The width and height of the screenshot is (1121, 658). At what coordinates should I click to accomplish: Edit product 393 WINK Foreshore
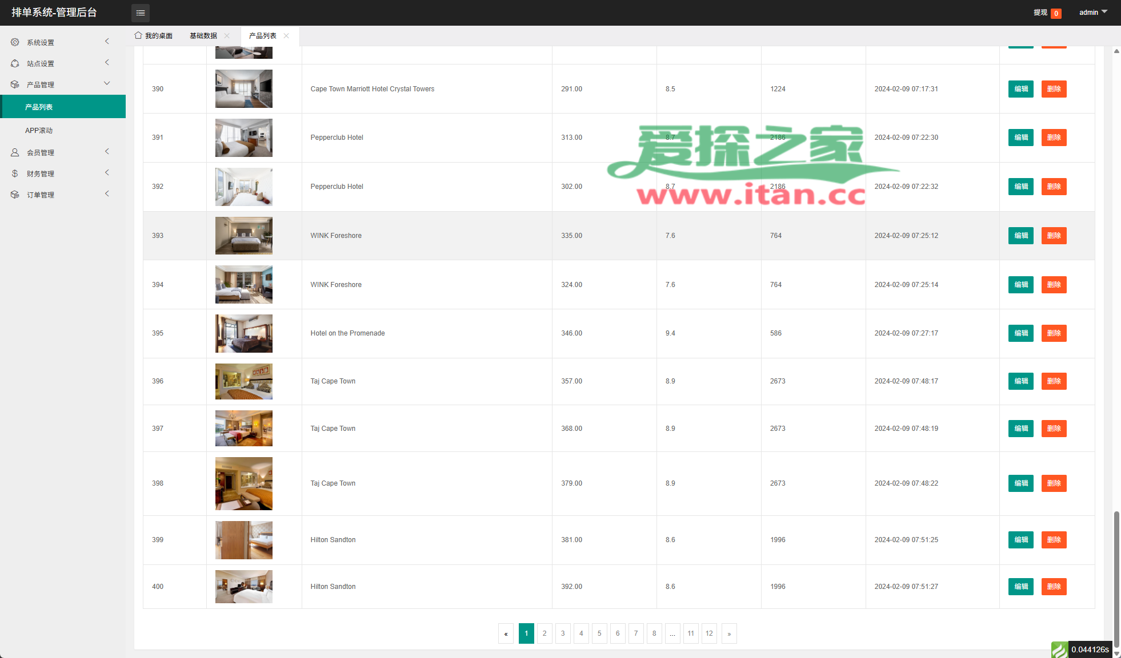(1020, 236)
